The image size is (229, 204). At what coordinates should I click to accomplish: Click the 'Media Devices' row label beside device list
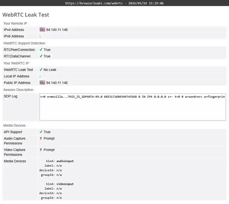15,161
